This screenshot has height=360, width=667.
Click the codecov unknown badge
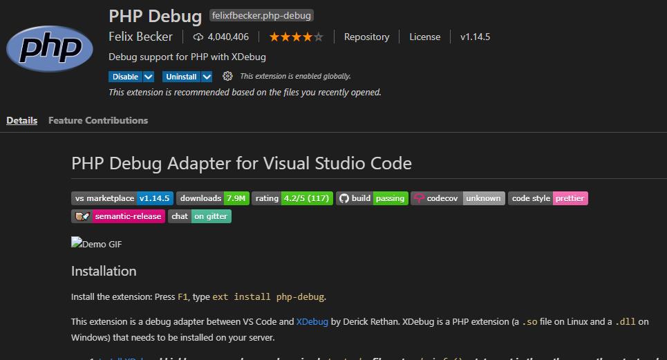(458, 198)
